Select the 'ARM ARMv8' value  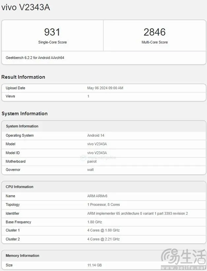coord(97,196)
